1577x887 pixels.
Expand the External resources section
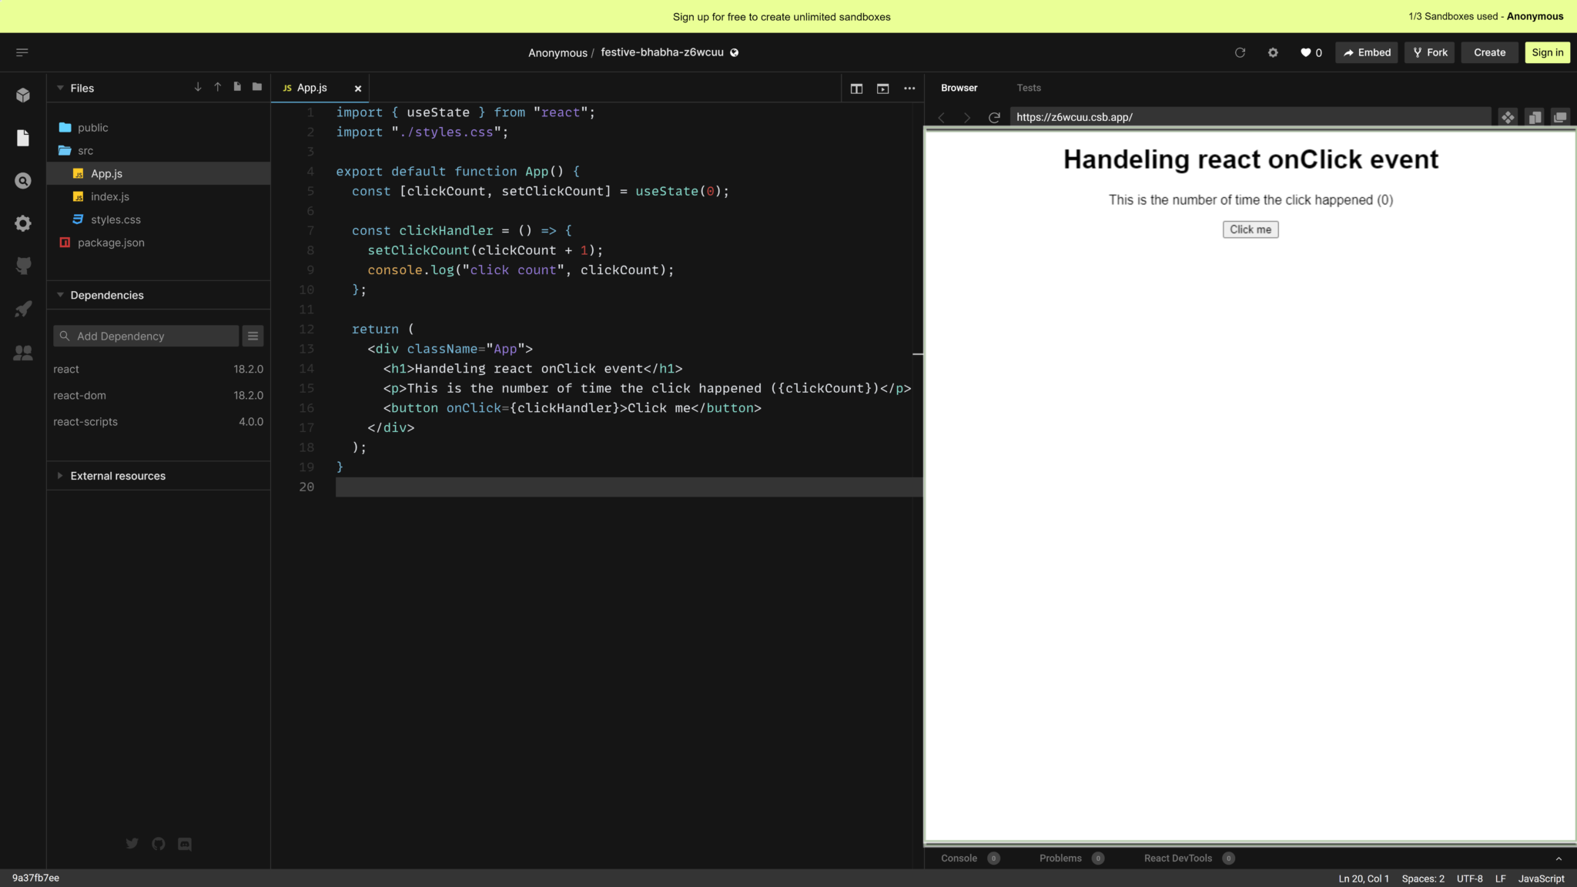point(60,475)
